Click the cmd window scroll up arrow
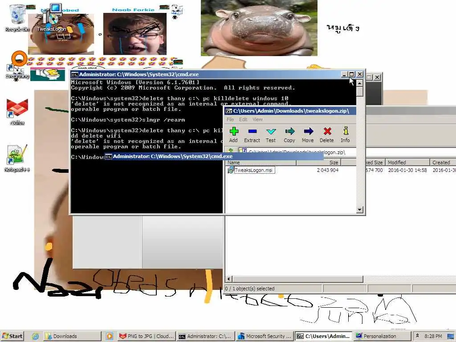Image resolution: width=456 pixels, height=342 pixels. click(x=360, y=83)
